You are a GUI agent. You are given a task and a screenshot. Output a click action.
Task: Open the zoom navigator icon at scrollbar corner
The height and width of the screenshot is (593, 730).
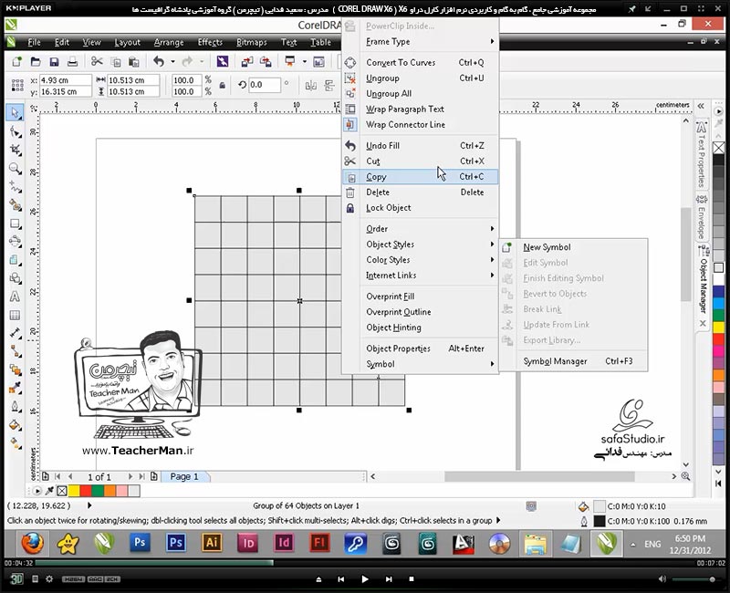685,476
